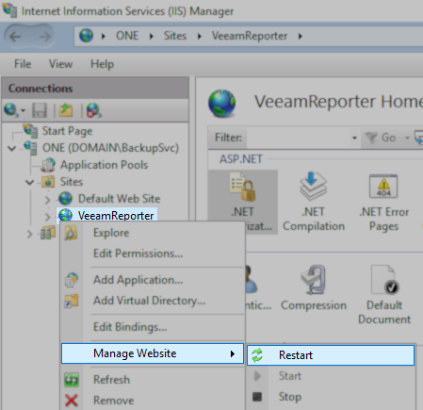Click the Explore folder magnifier icon
Screen dimensions: 423x410
coord(71,233)
